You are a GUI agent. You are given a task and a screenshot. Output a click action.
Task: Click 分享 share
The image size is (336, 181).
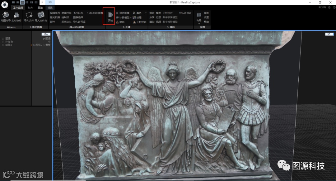[x=152, y=17]
